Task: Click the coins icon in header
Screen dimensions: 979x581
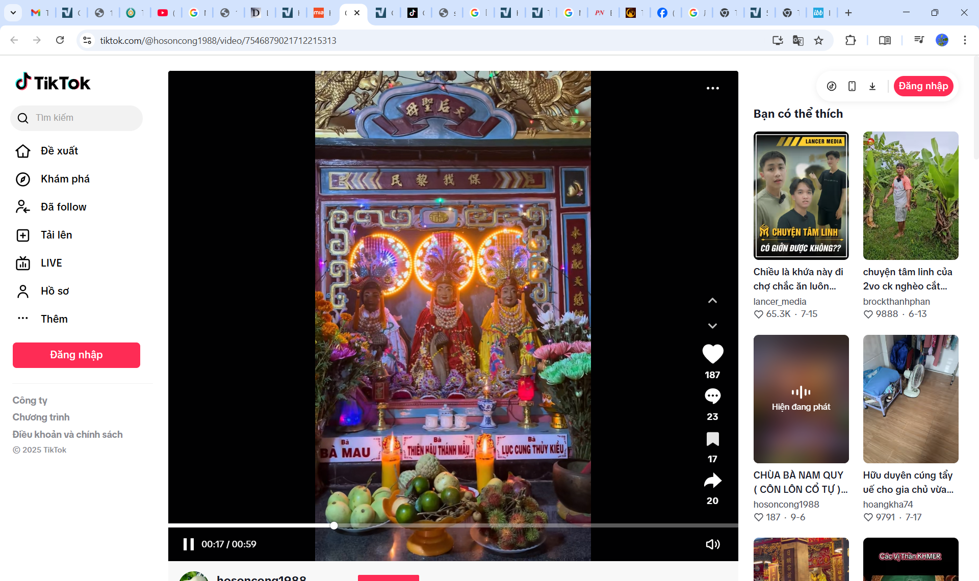Action: pos(832,86)
